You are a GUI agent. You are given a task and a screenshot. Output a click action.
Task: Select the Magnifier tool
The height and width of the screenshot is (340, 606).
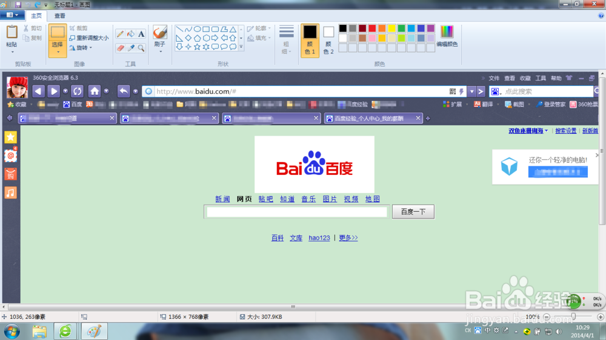pos(141,48)
